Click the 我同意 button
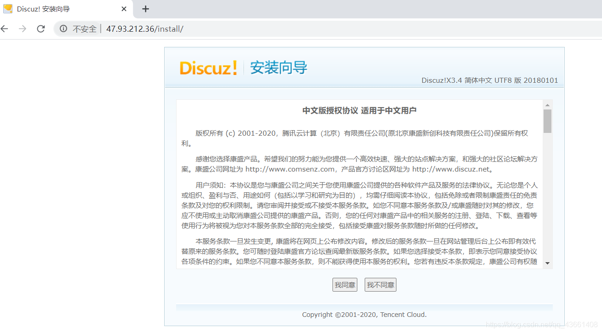 (345, 285)
